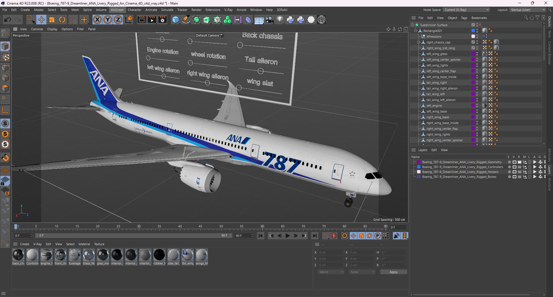Image resolution: width=553 pixels, height=297 pixels.
Task: Click Render View clapperboard icon
Action: (141, 20)
